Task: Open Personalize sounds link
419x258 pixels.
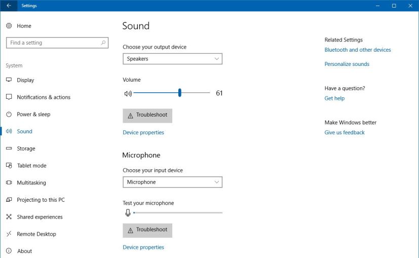Action: tap(347, 64)
